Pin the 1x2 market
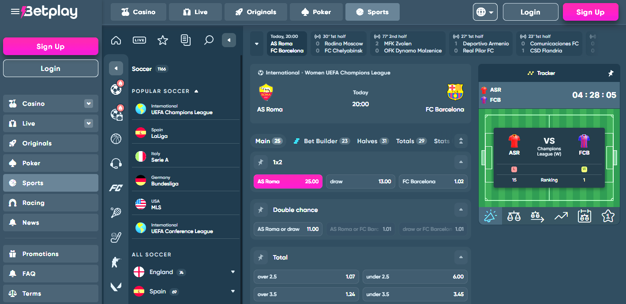Screen dimensions: 626x304 click(x=261, y=163)
